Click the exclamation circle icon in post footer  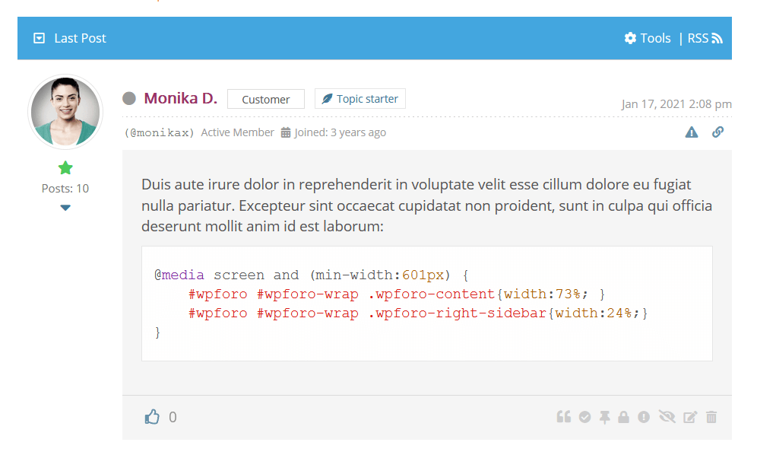point(644,417)
